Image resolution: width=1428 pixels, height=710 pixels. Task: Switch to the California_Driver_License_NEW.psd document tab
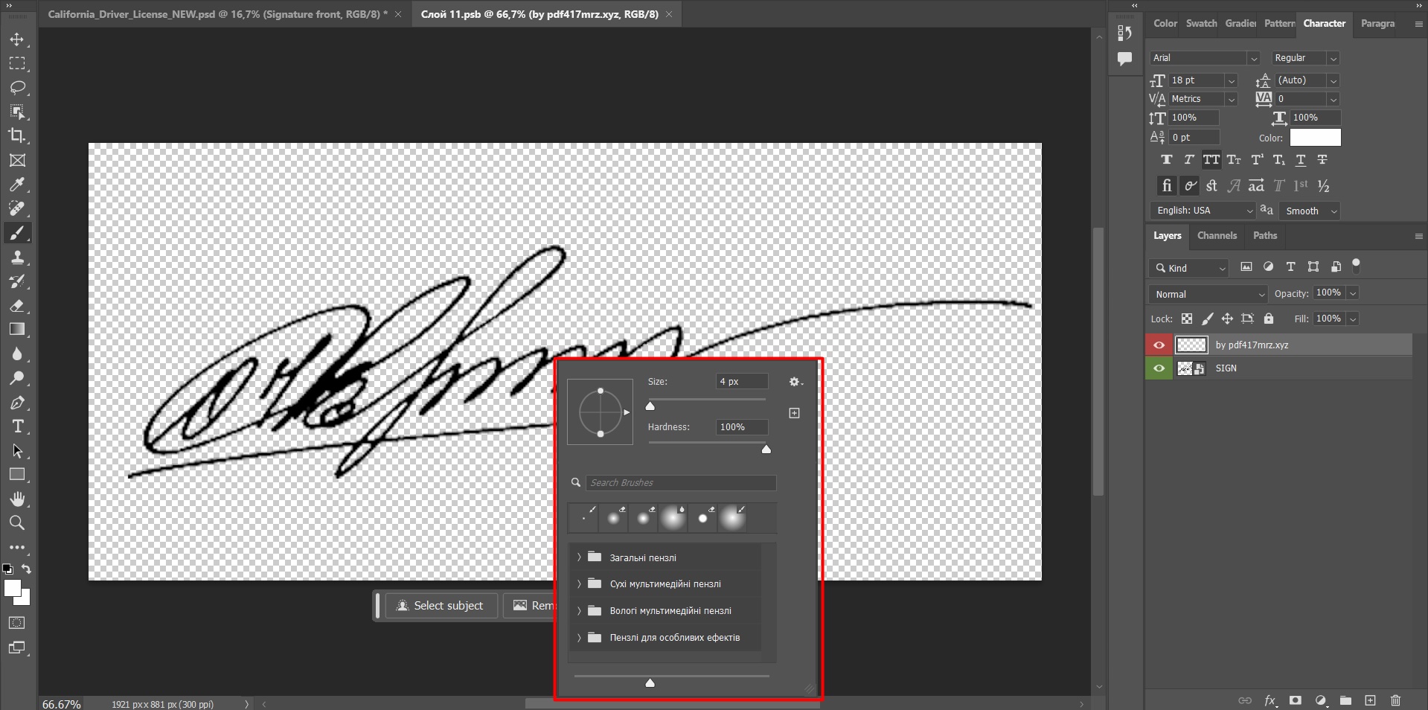216,13
